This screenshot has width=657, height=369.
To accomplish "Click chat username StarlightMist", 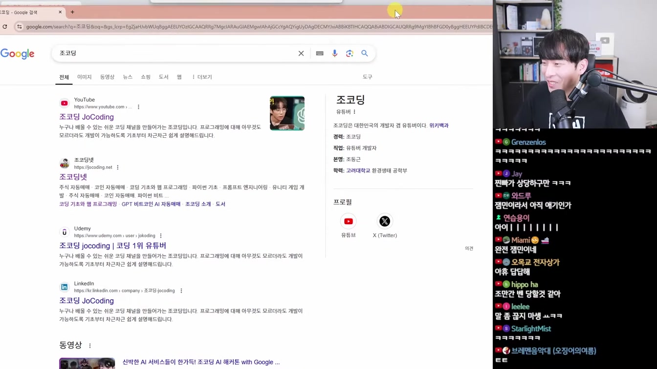I will tap(531, 329).
